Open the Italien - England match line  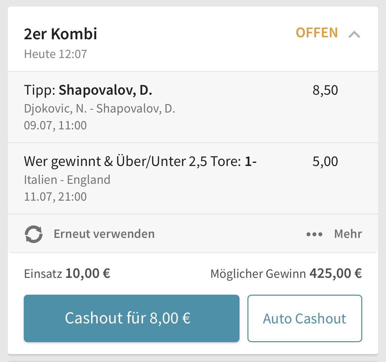point(67,180)
